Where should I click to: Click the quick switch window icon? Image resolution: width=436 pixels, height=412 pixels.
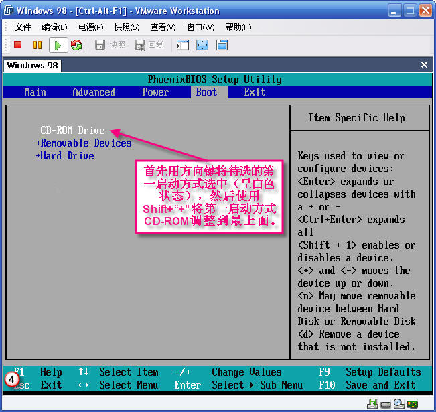pyautogui.click(x=222, y=45)
